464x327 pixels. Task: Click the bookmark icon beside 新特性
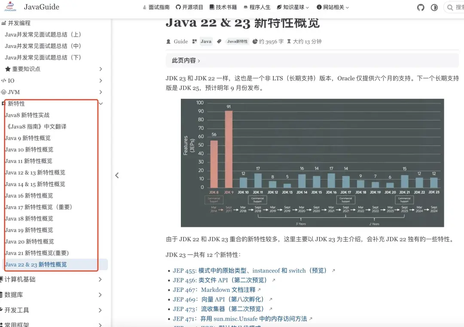point(4,104)
